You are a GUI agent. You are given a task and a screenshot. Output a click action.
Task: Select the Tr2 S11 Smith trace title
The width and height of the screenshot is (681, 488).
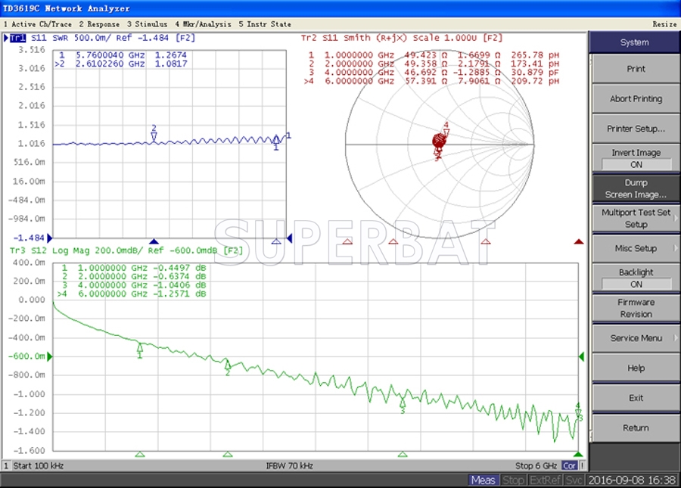click(x=401, y=38)
